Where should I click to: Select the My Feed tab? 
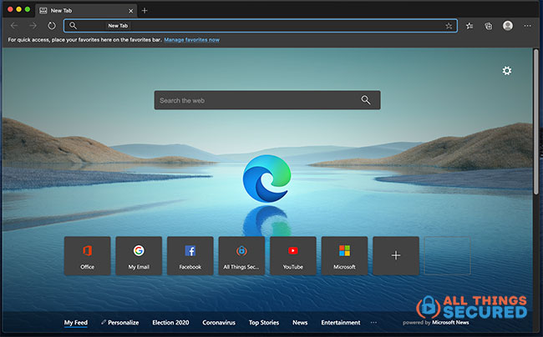(x=76, y=323)
